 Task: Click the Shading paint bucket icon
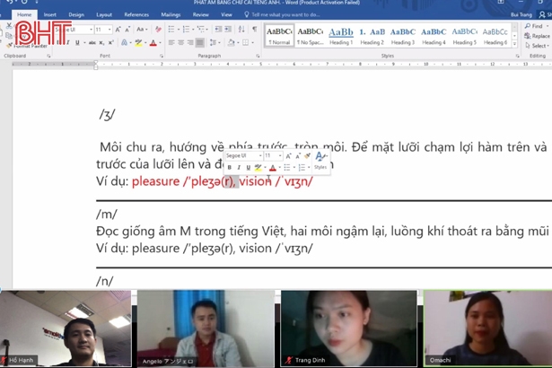pos(231,42)
